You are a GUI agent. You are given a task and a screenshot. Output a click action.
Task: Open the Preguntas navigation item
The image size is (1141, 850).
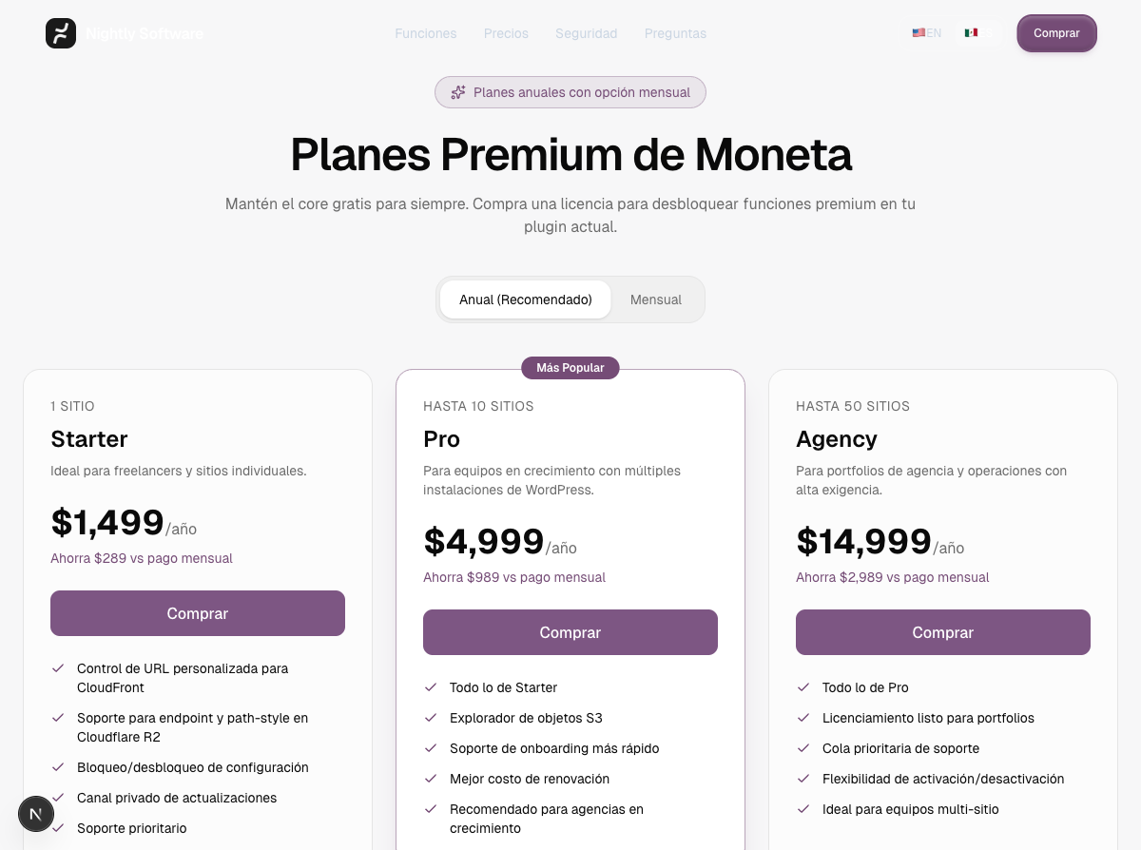(x=675, y=33)
